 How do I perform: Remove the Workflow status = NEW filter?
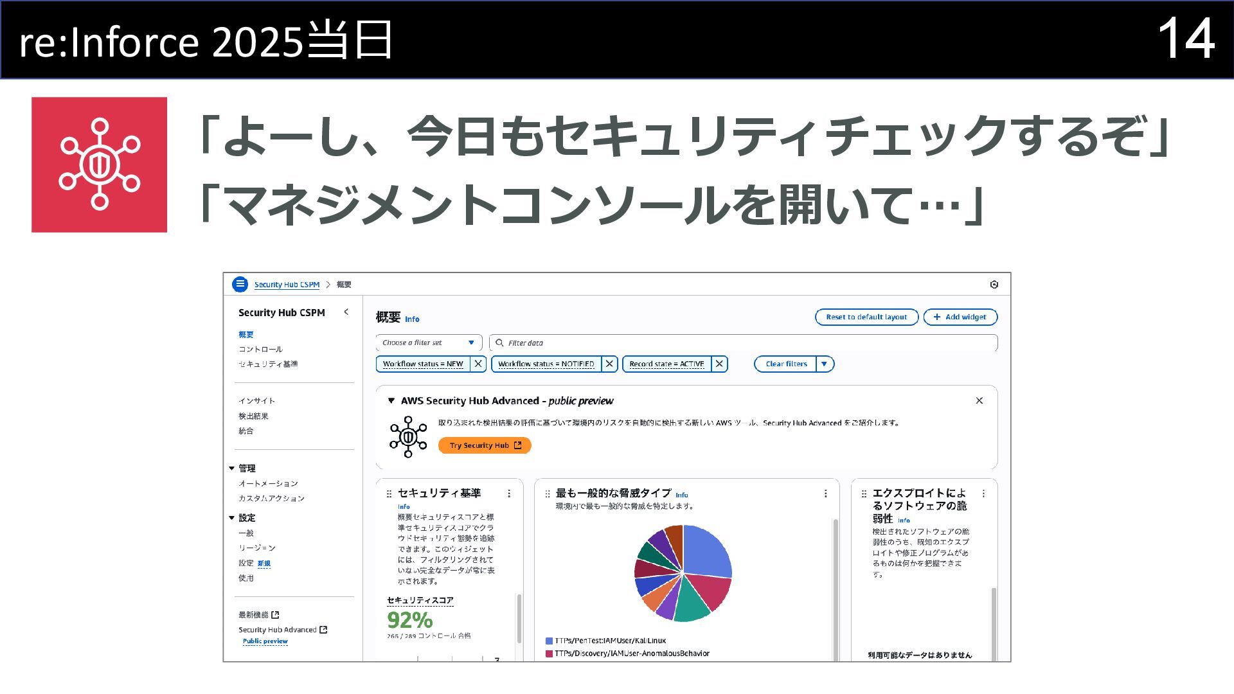coord(478,364)
